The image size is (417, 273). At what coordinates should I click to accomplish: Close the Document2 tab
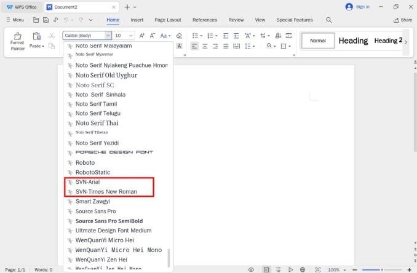click(x=114, y=7)
